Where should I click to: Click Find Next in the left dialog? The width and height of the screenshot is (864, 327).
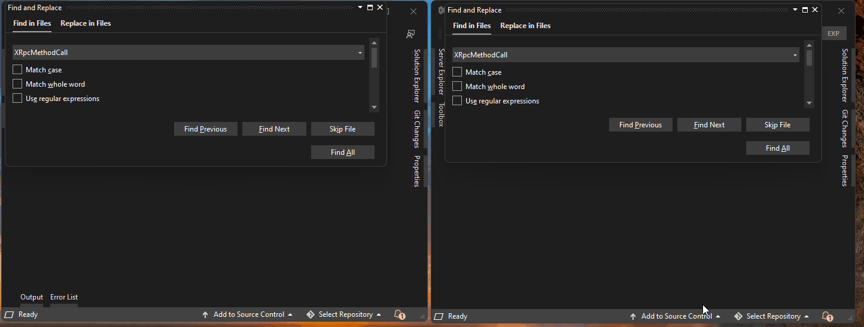coord(274,129)
